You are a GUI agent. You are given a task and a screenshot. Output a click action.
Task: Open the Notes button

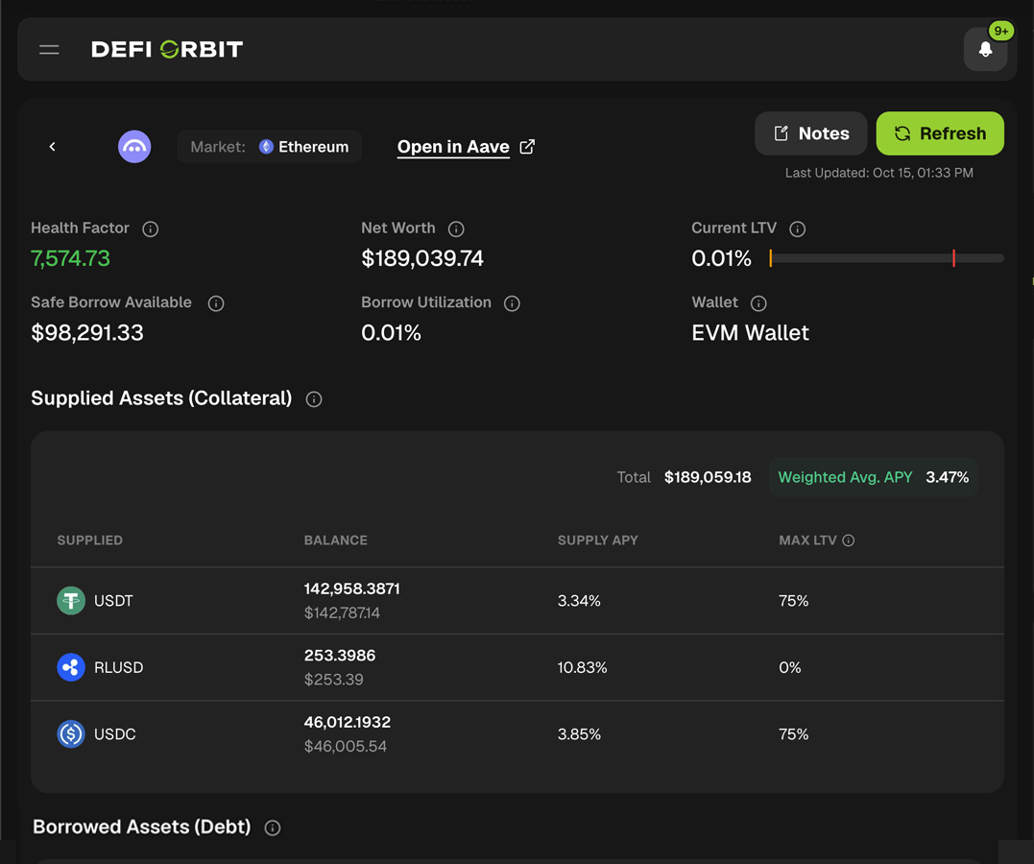click(x=810, y=133)
